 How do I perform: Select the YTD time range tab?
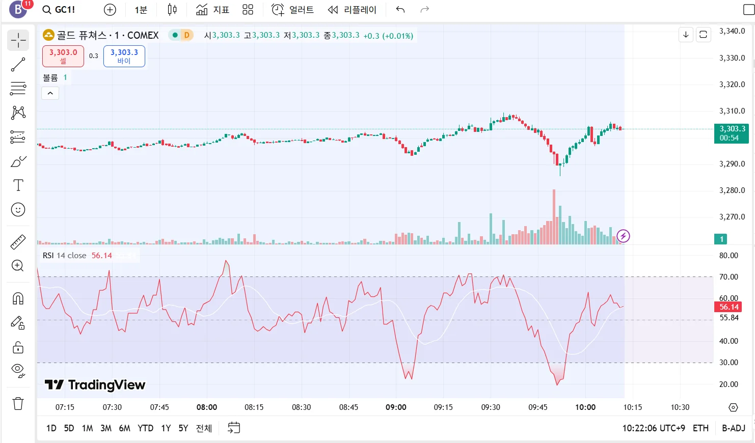145,428
